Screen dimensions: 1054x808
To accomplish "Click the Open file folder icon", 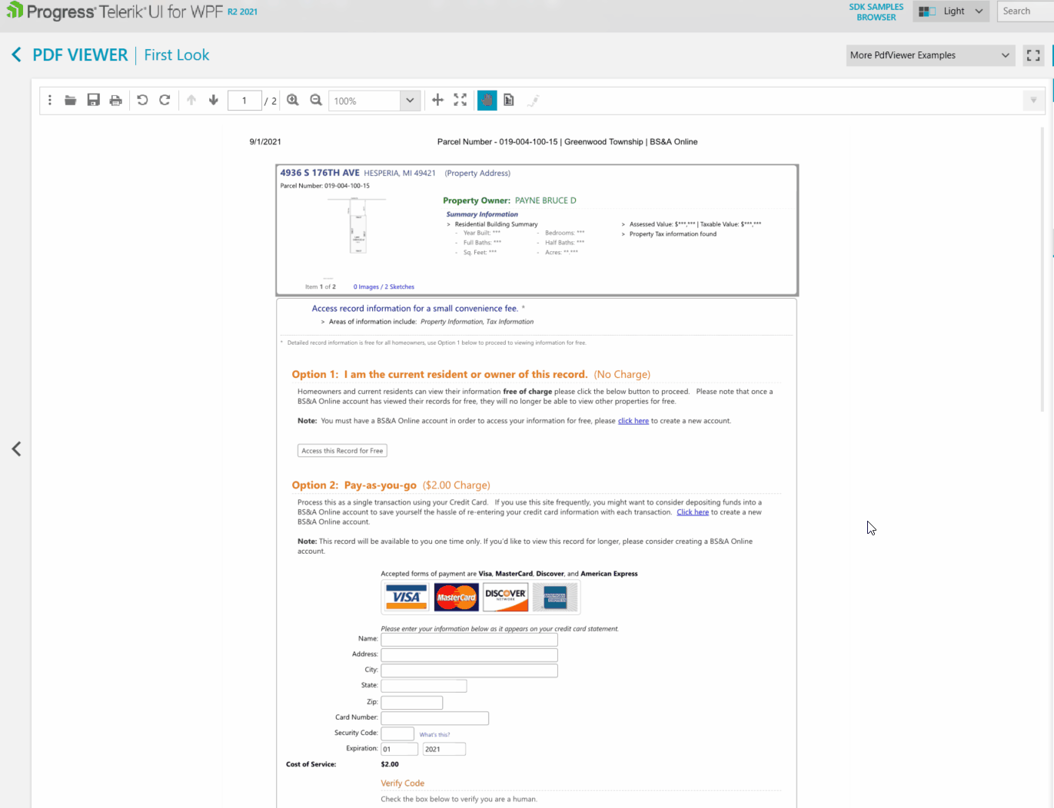I will pyautogui.click(x=71, y=101).
